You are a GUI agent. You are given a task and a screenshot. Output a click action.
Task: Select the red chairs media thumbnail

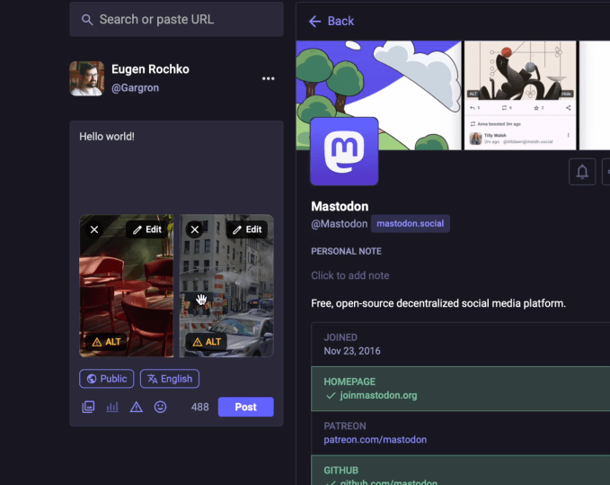click(x=127, y=286)
